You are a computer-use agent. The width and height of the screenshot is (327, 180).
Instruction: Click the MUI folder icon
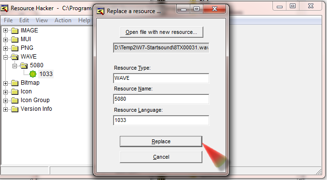pos(14,40)
